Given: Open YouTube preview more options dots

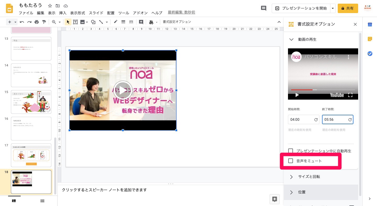Looking at the screenshot, I should coord(348,57).
